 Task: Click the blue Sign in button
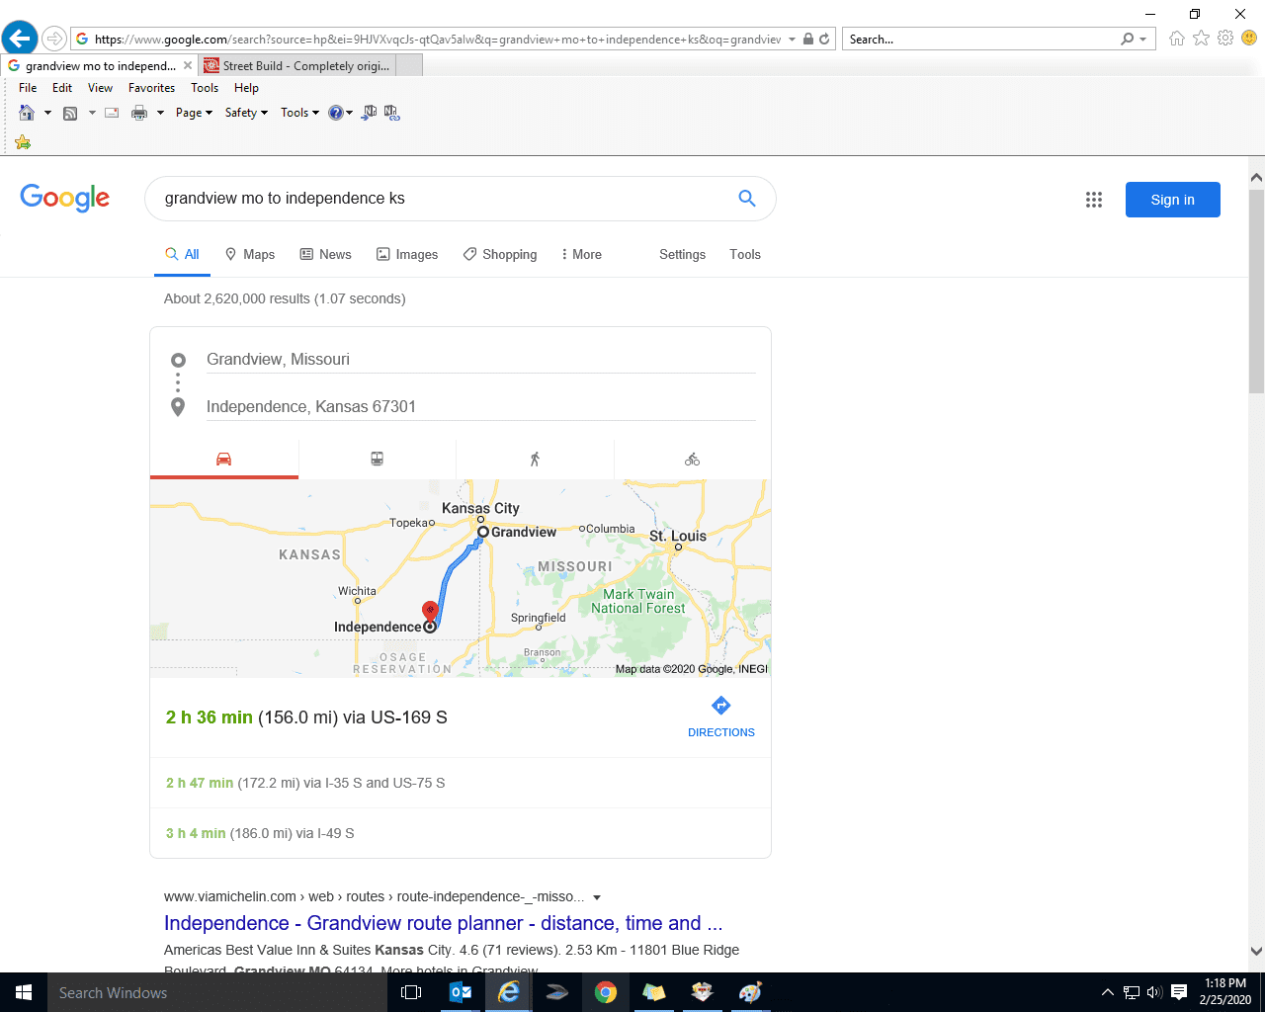click(1173, 200)
